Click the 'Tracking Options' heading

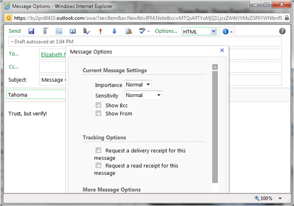click(x=104, y=138)
